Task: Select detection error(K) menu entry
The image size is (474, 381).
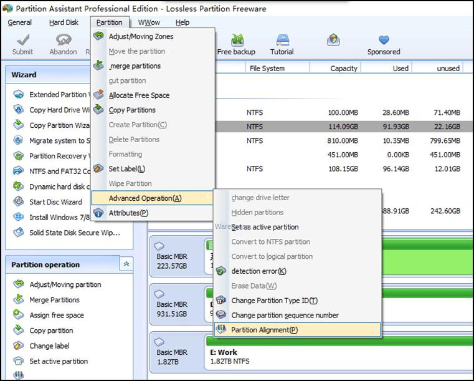Action: coord(258,271)
